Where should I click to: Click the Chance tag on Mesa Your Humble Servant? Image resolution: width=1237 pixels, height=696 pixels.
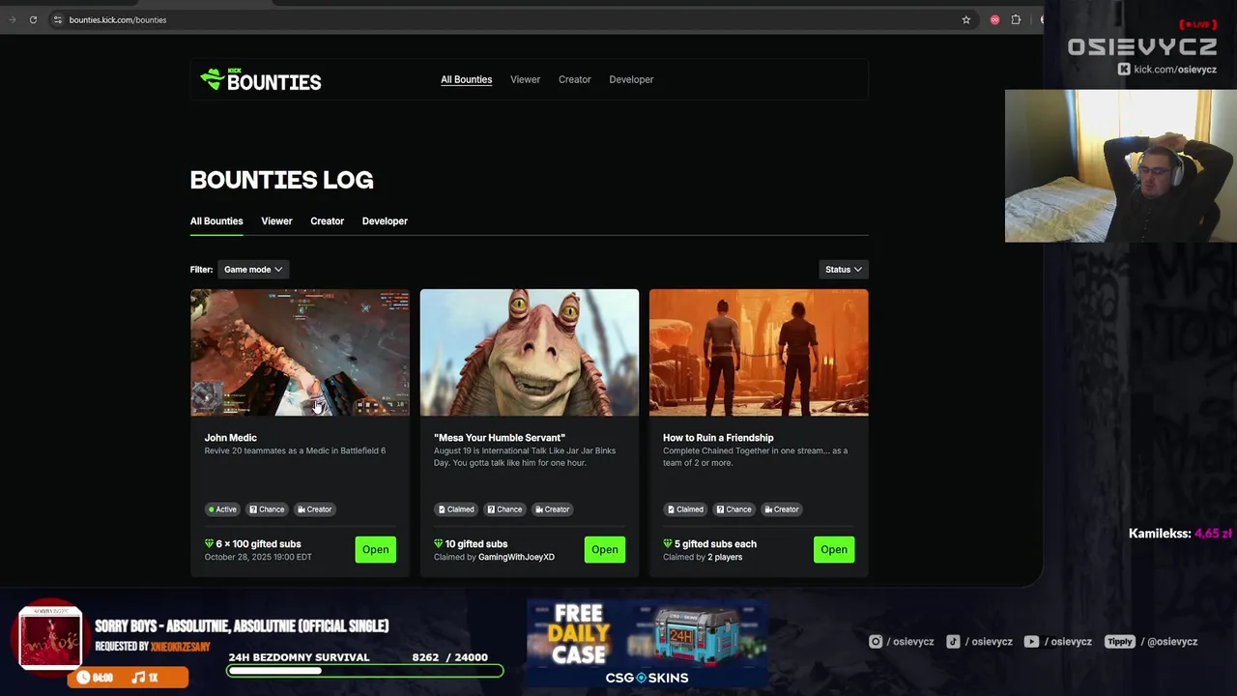(504, 509)
